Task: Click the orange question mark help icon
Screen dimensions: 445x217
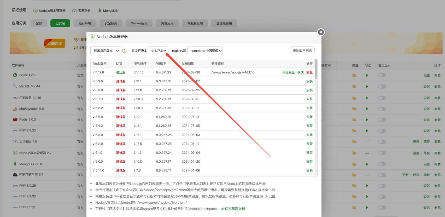Action: (x=124, y=51)
